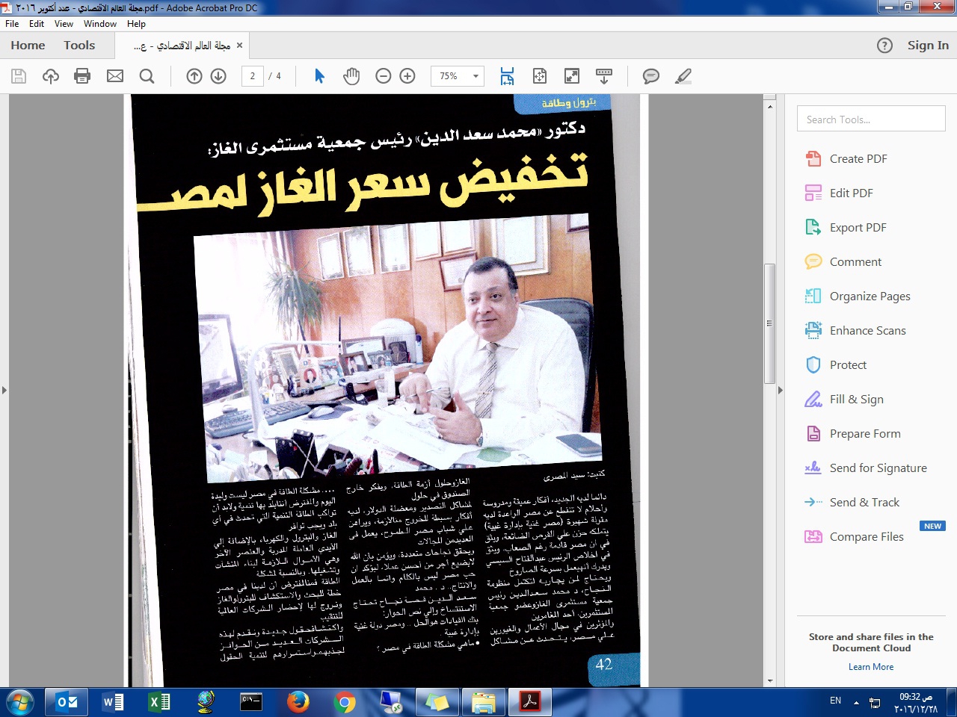Open the Compare Files tool
Viewport: 957px width, 717px height.
pos(867,536)
